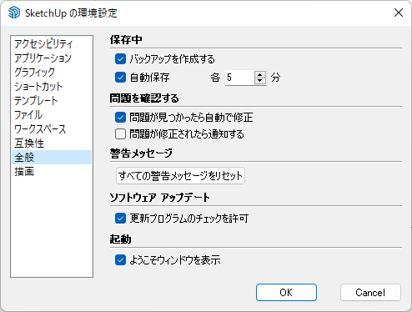Screen dimensions: 412x312
Task: Click すべての警告メッセージをリセット button
Action: pyautogui.click(x=180, y=175)
